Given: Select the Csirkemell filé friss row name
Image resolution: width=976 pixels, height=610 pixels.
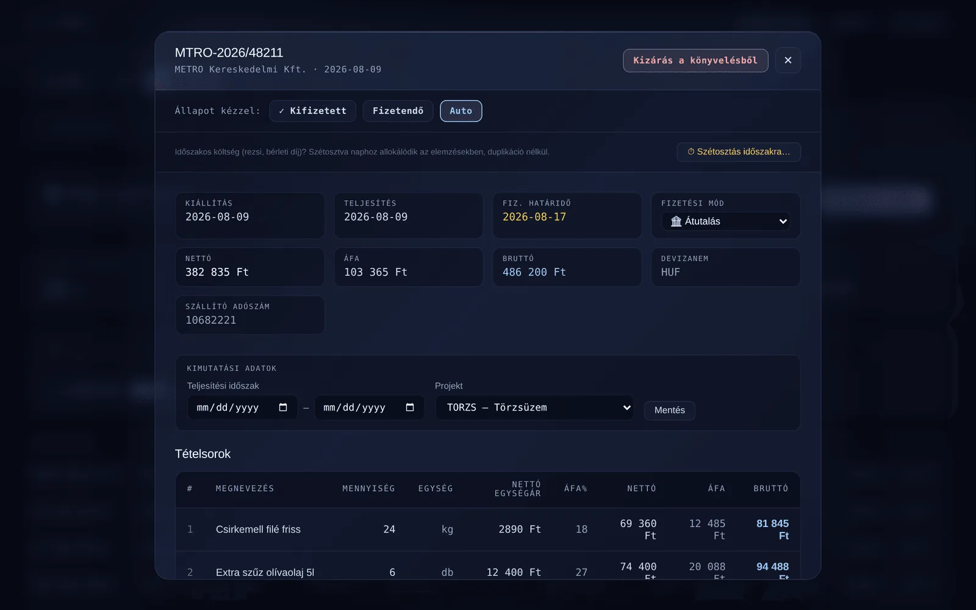Looking at the screenshot, I should (x=258, y=529).
